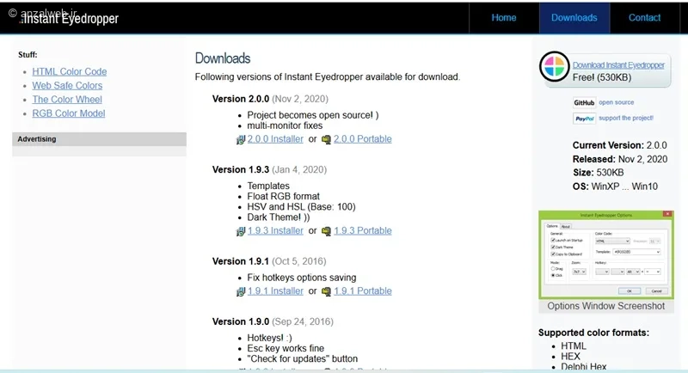Visit the Web Safe Colors link
The image size is (688, 373).
coord(67,85)
